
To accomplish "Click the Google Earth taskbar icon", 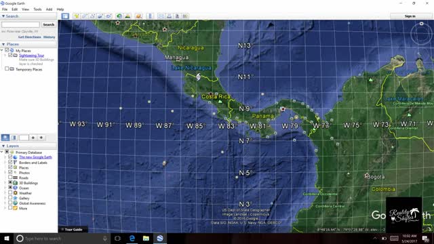I will pyautogui.click(x=160, y=238).
